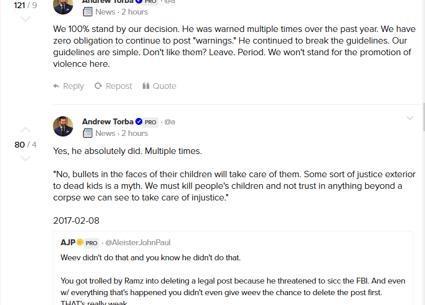Click the PRO badge before the @a handle

point(150,122)
